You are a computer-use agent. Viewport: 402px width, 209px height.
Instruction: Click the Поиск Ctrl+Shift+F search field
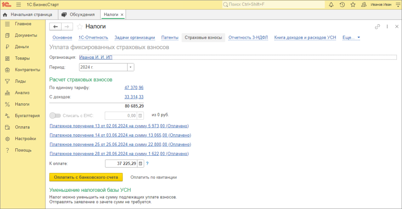click(x=273, y=5)
